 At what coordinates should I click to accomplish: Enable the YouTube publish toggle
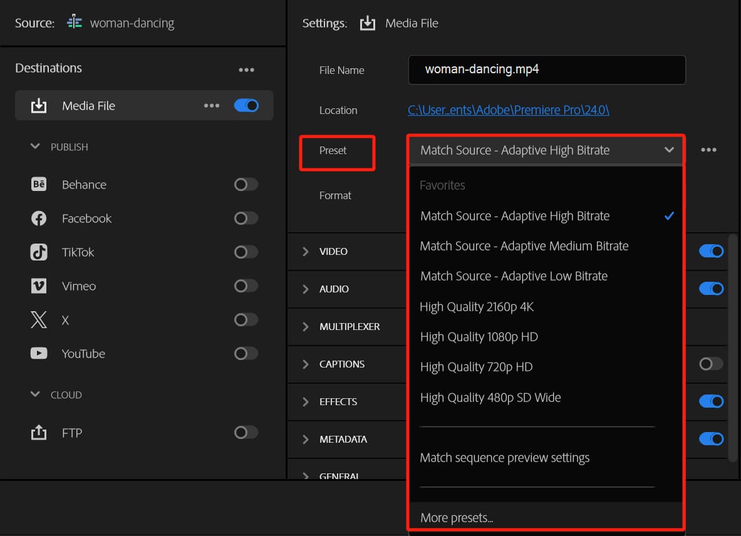click(x=246, y=353)
